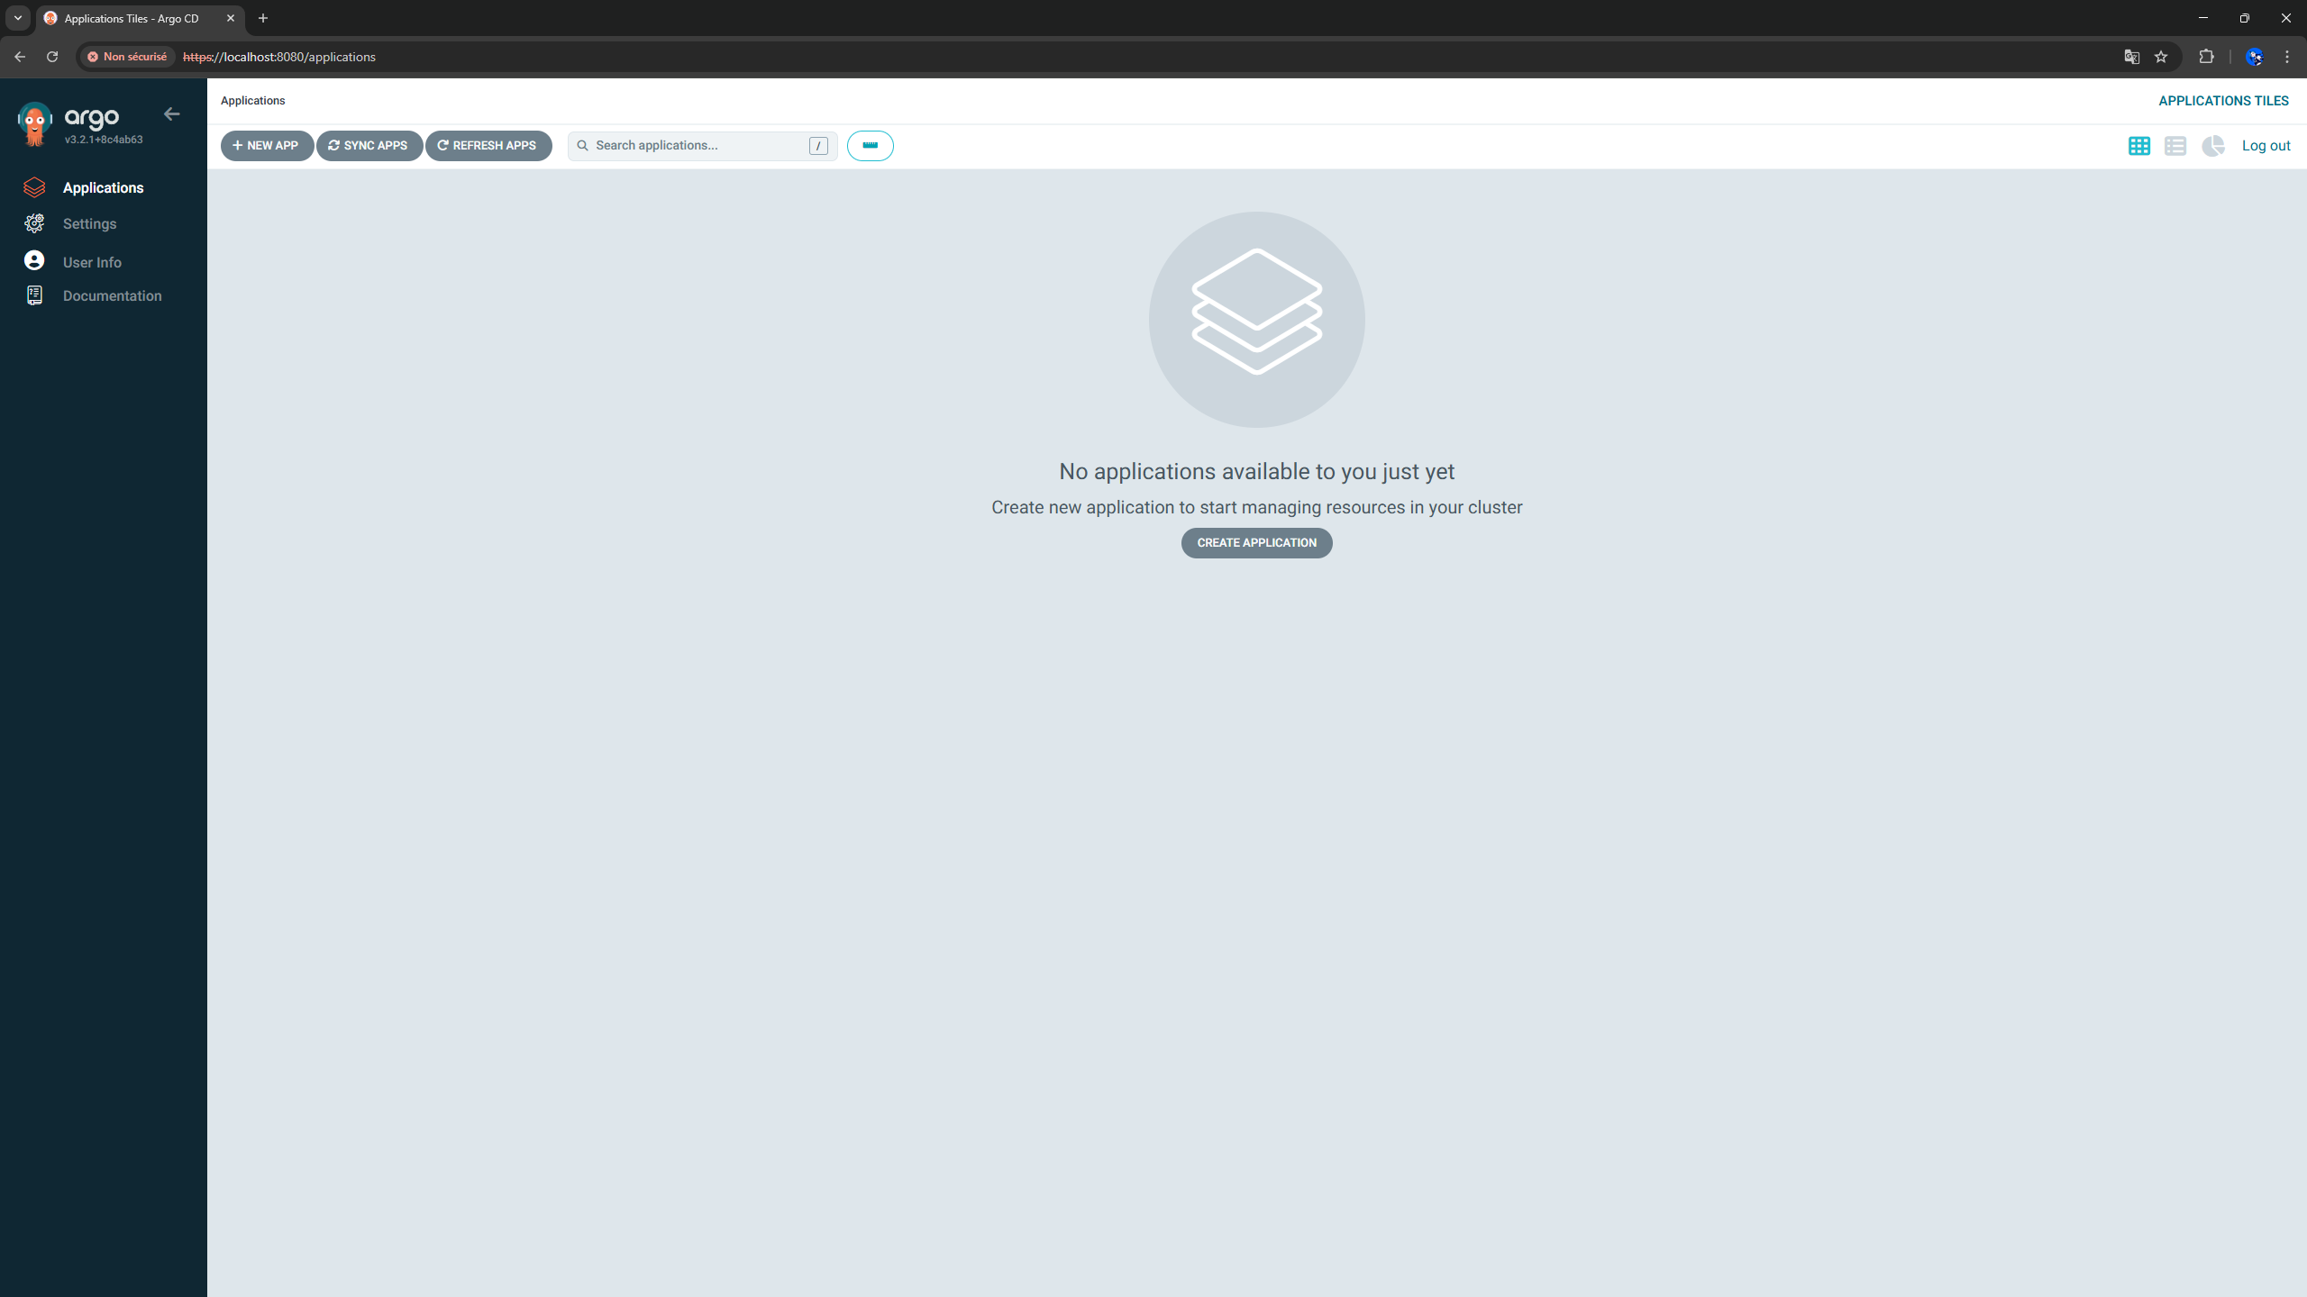The height and width of the screenshot is (1297, 2307).
Task: Open Applications in the sidebar
Action: (103, 187)
